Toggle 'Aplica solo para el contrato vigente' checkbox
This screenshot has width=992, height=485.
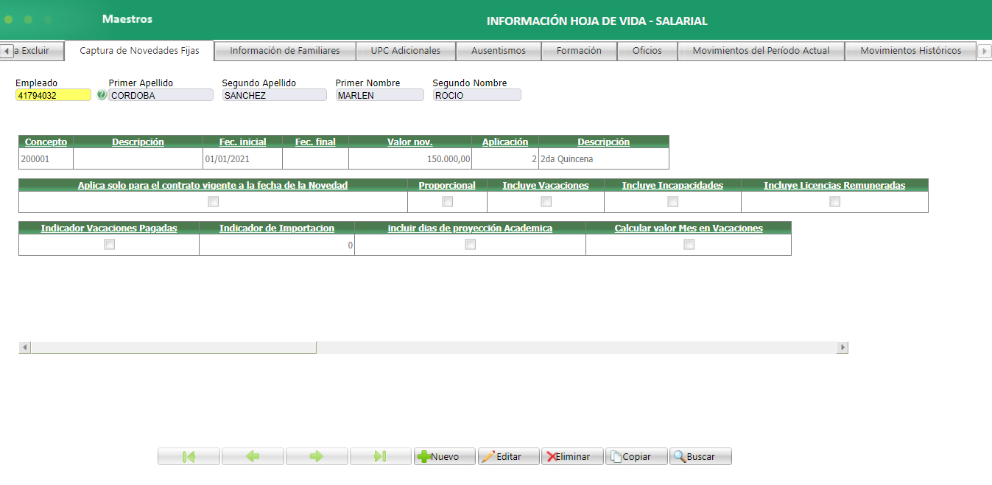214,202
